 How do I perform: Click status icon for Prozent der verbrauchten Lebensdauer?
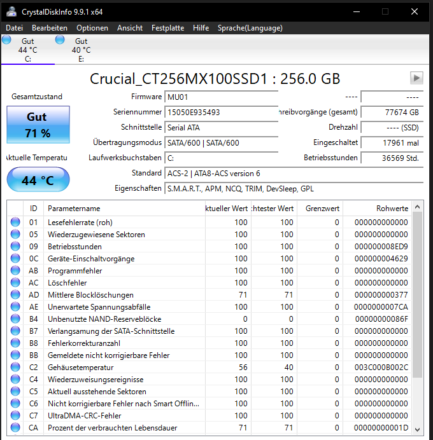[15, 427]
